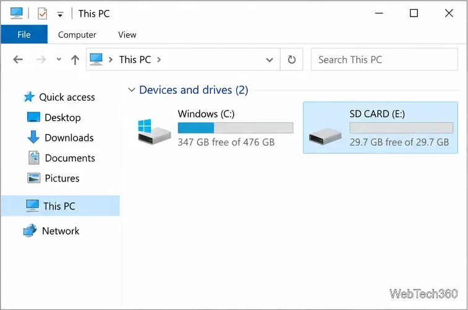Viewport: 468px width, 310px height.
Task: Click the Devices and drives header text
Action: (x=194, y=90)
